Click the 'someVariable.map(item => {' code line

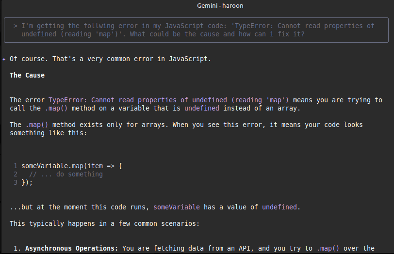pyautogui.click(x=72, y=166)
